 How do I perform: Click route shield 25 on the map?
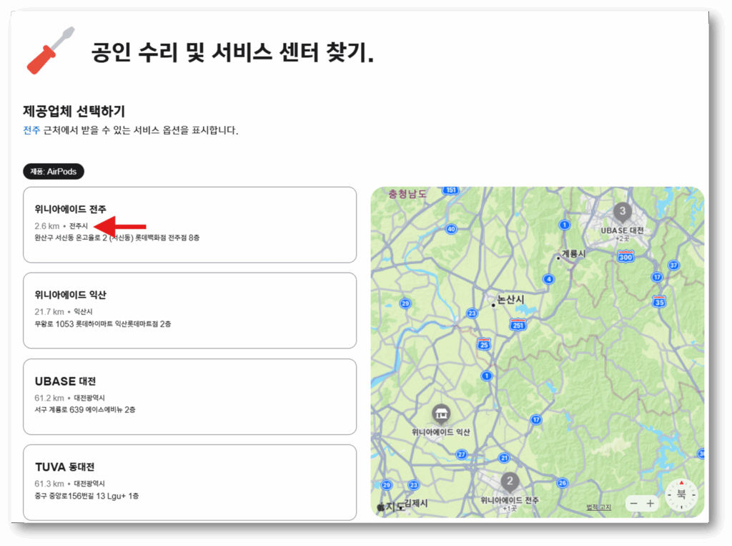[483, 344]
